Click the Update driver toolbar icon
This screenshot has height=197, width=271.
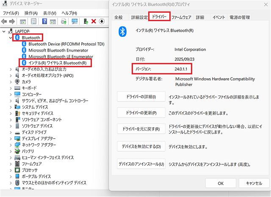click(x=64, y=22)
